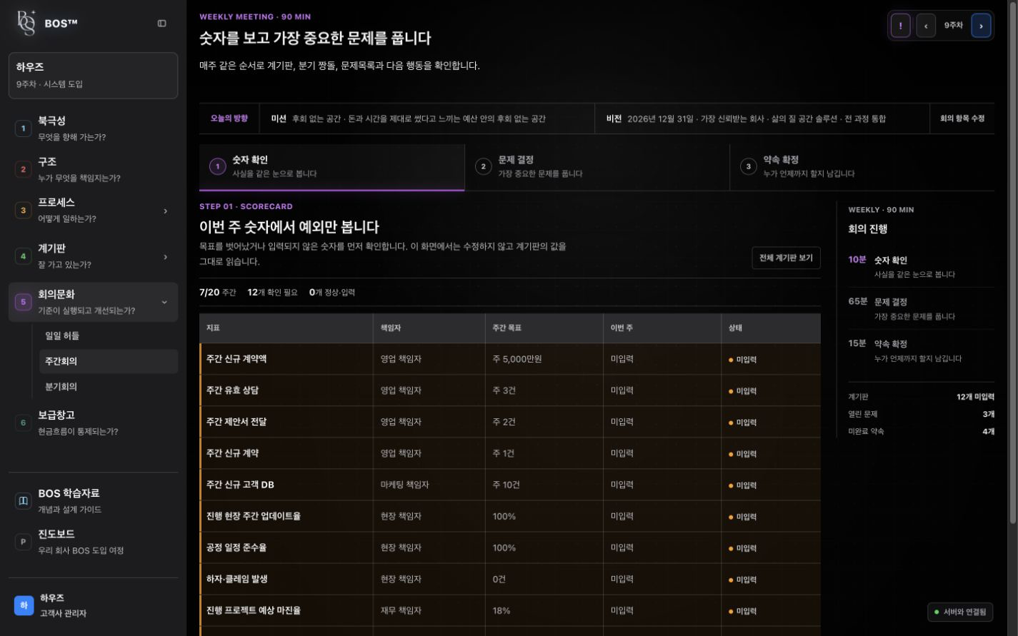Image resolution: width=1018 pixels, height=636 pixels.
Task: Open the BOS 학습자료 book icon
Action: point(23,501)
